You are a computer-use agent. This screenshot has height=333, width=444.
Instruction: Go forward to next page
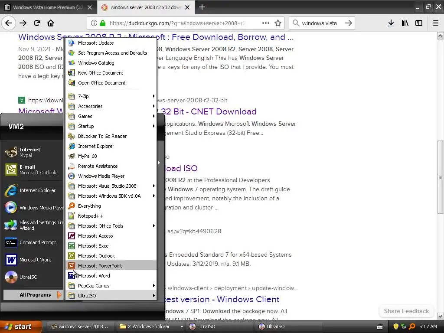point(23,23)
